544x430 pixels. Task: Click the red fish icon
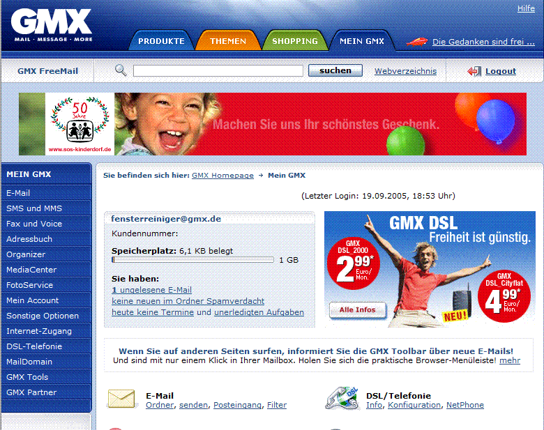[416, 42]
